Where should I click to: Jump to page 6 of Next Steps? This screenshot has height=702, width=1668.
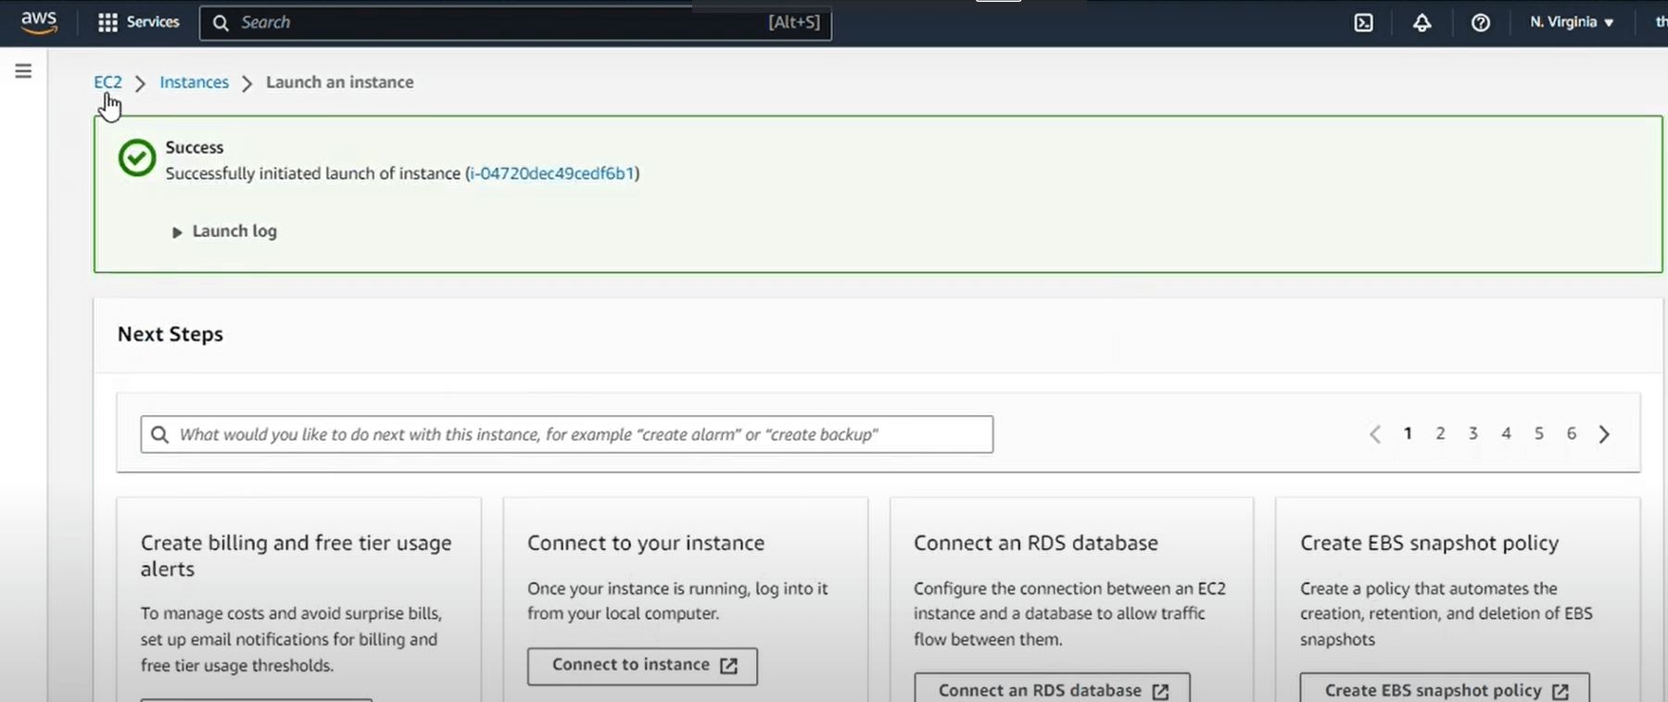(x=1571, y=433)
